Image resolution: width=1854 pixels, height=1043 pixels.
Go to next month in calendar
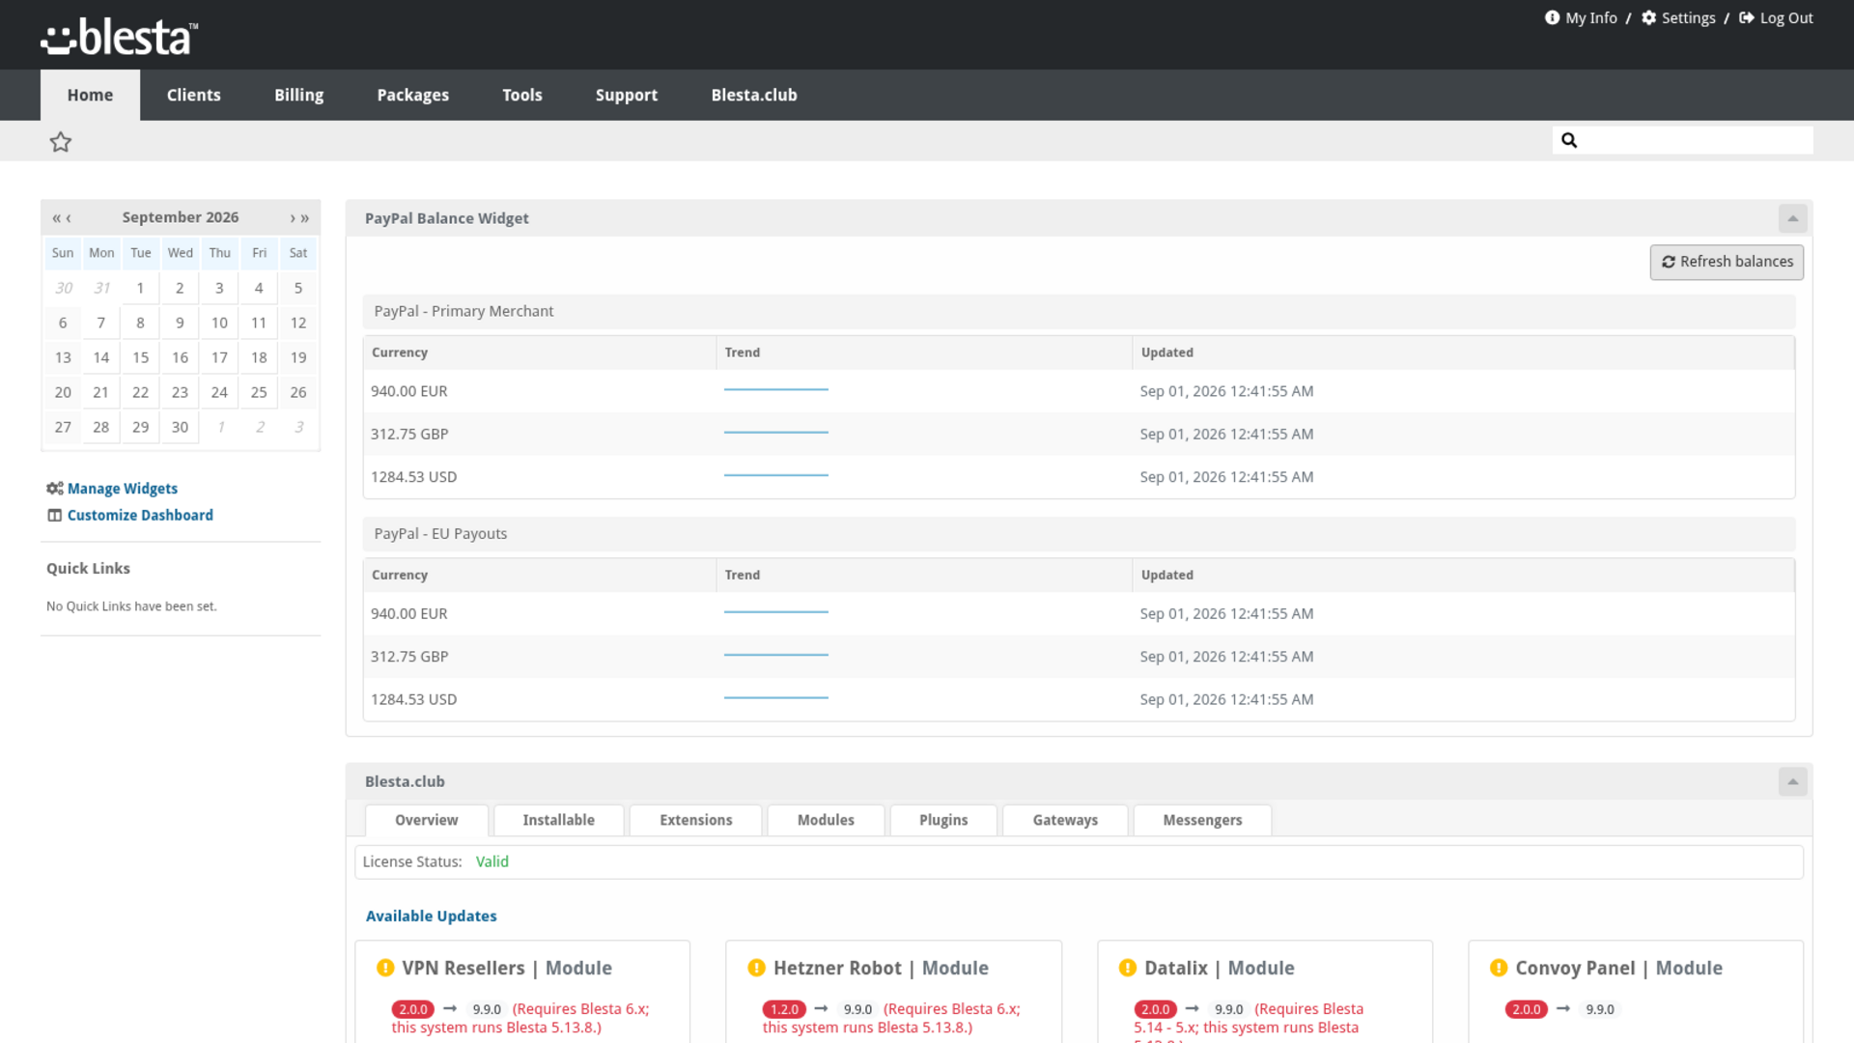293,218
